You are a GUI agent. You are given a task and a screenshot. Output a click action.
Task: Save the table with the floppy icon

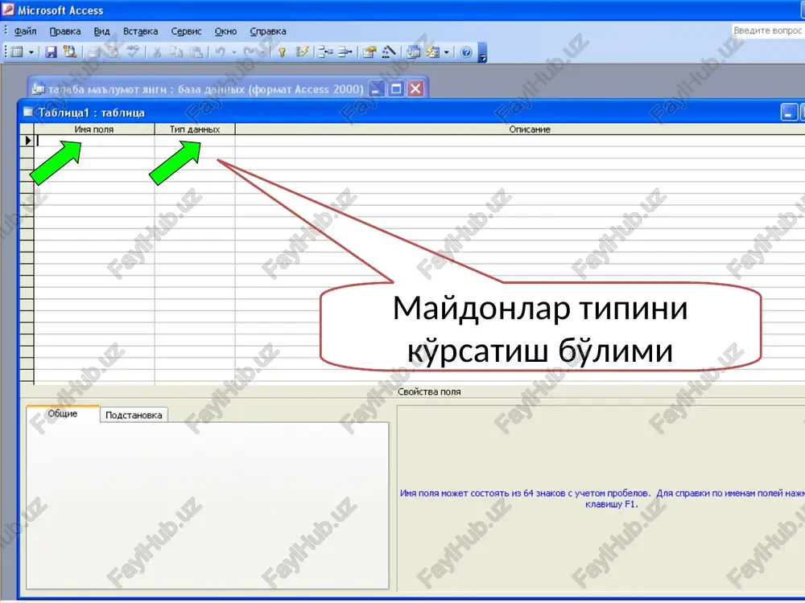50,51
